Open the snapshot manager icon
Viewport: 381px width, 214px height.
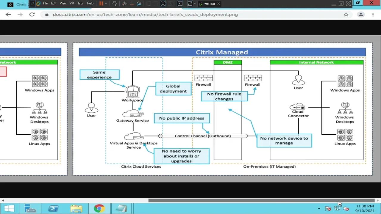pyautogui.click(x=139, y=4)
